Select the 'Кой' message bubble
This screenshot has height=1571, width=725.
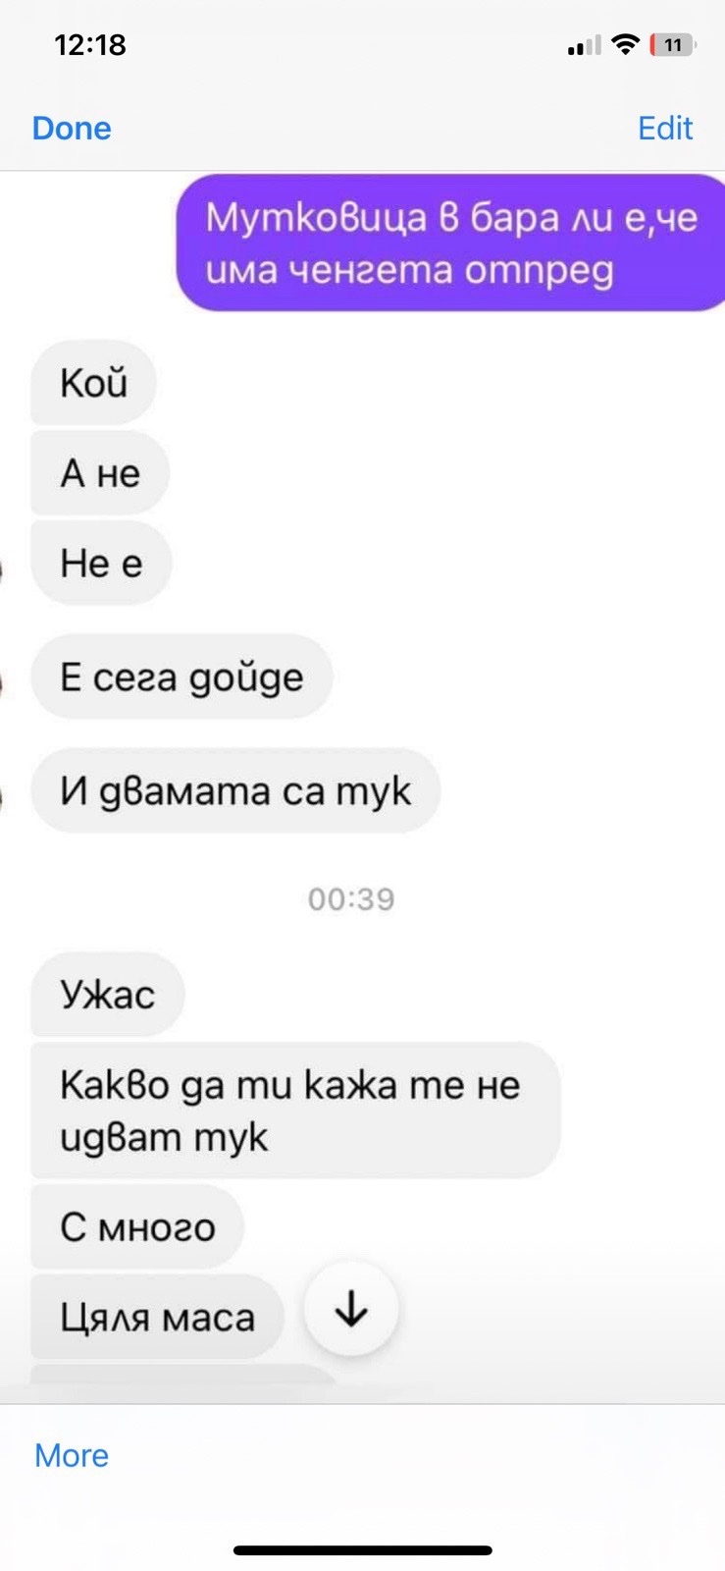coord(94,383)
